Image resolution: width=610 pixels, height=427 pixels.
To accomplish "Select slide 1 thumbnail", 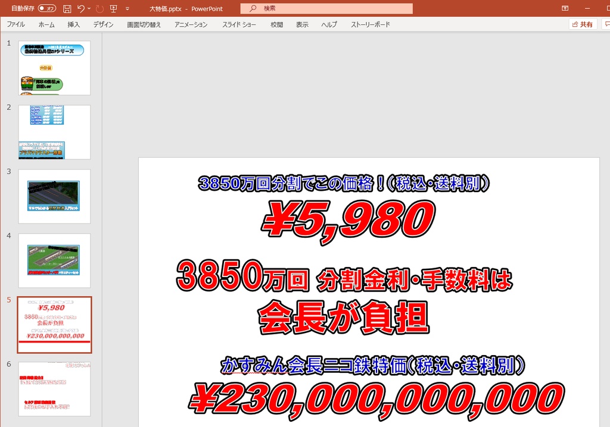I will 54,67.
